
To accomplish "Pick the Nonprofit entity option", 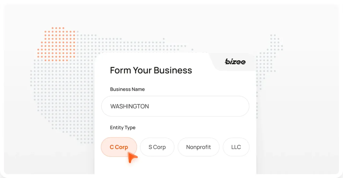I will [x=198, y=147].
